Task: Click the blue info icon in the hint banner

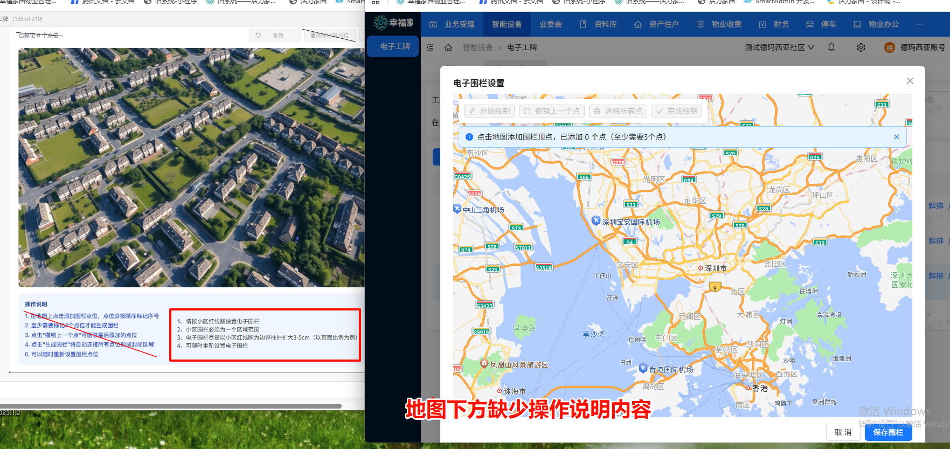Action: coord(469,137)
